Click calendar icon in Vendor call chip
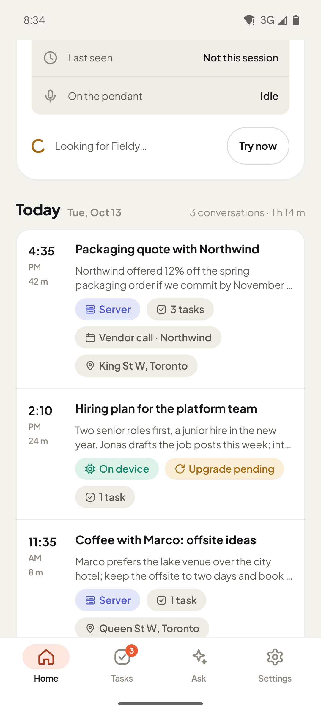Screen dimensions: 321x713 (x=90, y=338)
